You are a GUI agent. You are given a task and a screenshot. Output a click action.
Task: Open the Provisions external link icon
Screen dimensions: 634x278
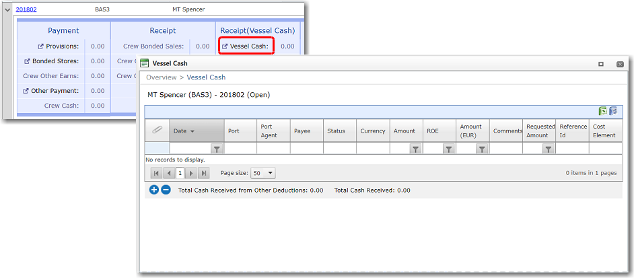pos(41,46)
